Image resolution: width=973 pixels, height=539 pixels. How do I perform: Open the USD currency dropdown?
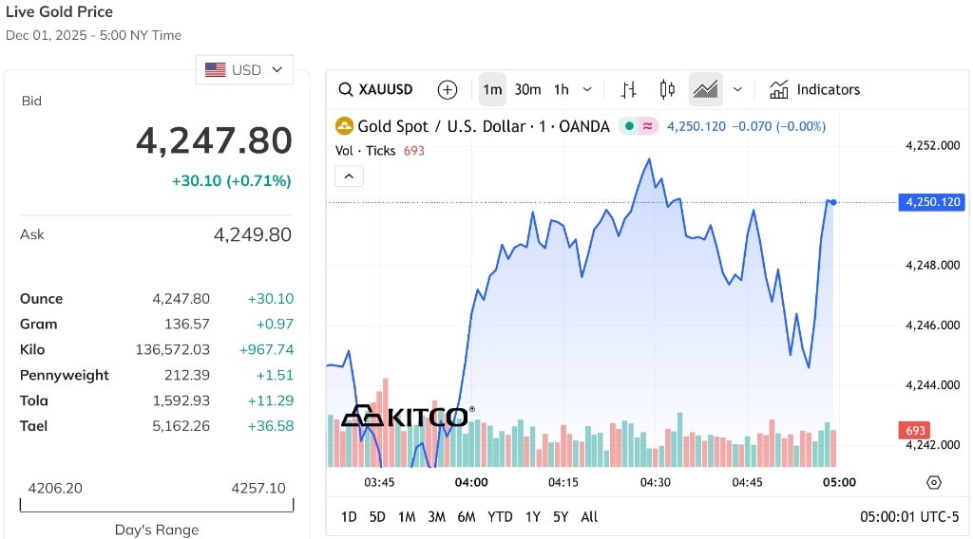coord(244,69)
